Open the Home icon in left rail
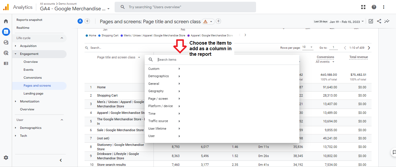The image size is (396, 167). (x=6, y=21)
